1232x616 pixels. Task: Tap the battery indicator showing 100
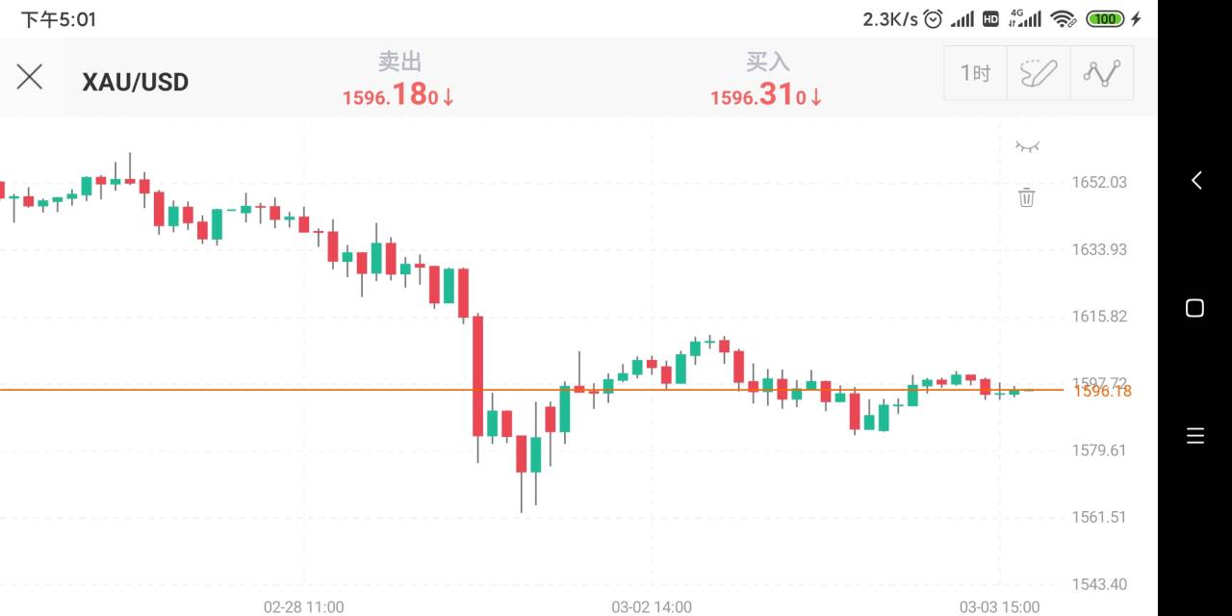click(1104, 18)
